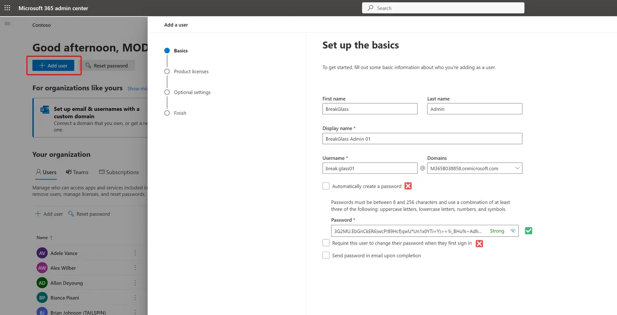Open the app launcher waffle icon
This screenshot has height=315, width=617.
tap(7, 8)
